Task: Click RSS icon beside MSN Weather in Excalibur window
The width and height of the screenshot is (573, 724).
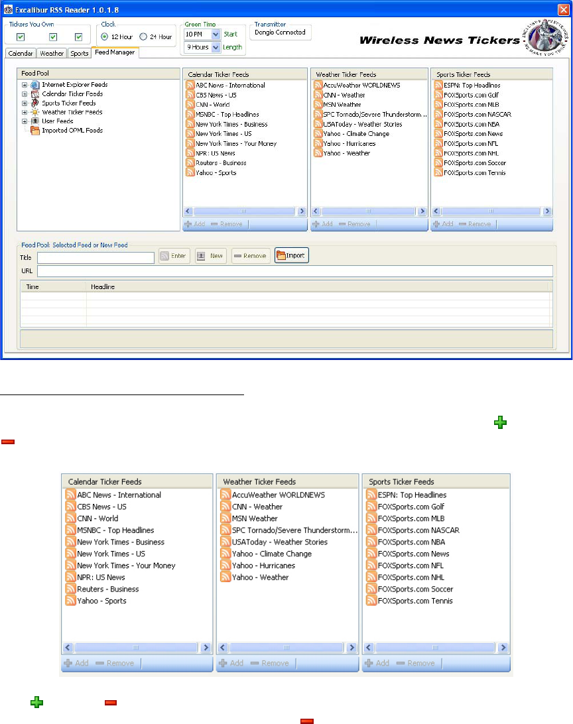Action: pos(318,104)
